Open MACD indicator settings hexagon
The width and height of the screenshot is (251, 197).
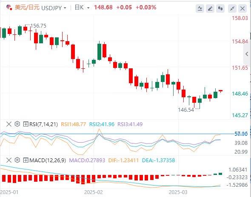coord(17,160)
